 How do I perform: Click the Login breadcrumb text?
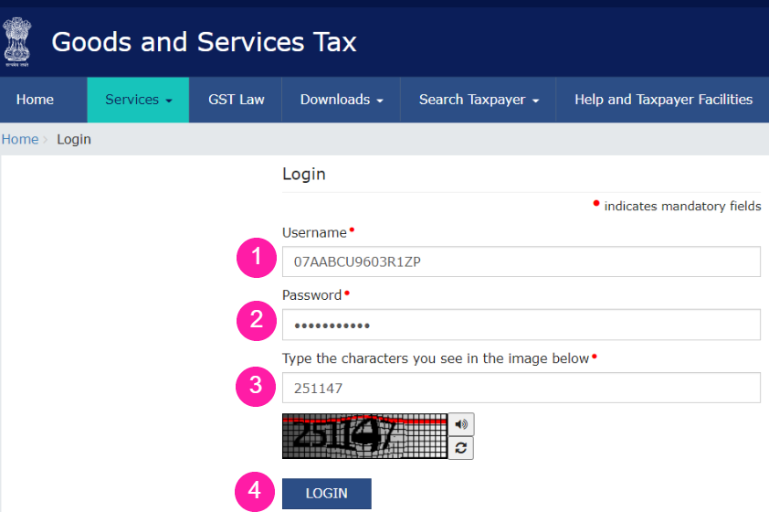click(x=74, y=139)
